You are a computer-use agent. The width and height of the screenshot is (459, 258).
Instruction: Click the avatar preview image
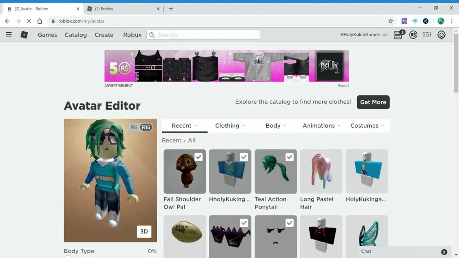tap(110, 181)
